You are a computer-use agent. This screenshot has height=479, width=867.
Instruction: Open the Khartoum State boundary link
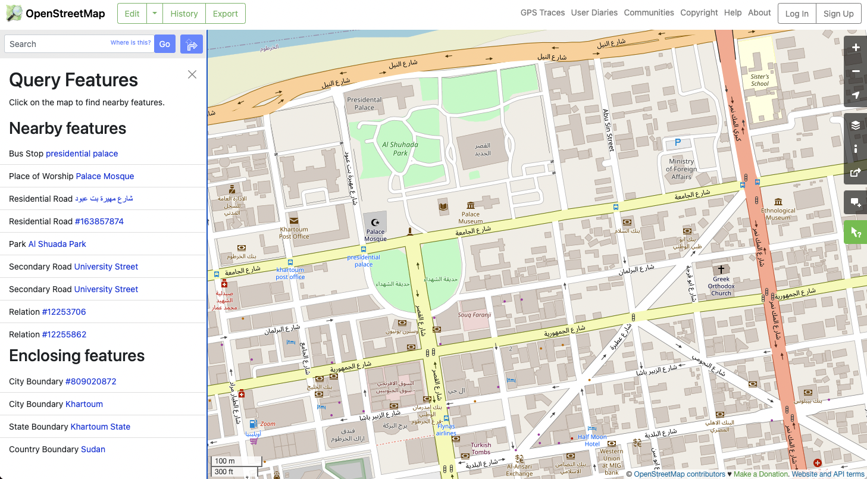101,427
